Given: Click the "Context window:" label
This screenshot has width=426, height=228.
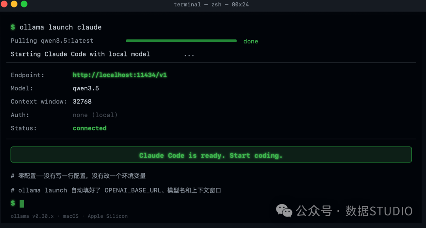Looking at the screenshot, I should pos(39,102).
